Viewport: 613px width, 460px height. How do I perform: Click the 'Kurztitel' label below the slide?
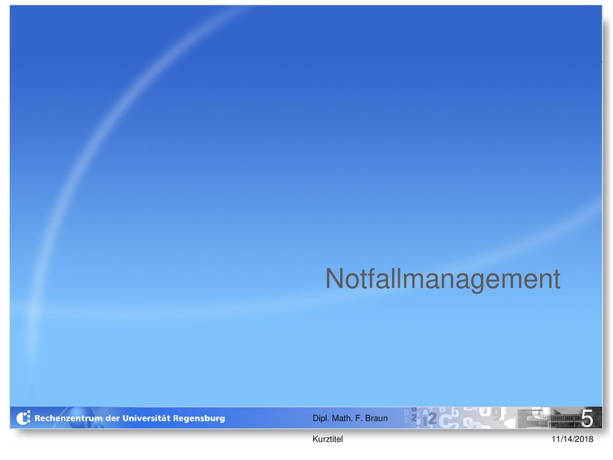click(327, 439)
